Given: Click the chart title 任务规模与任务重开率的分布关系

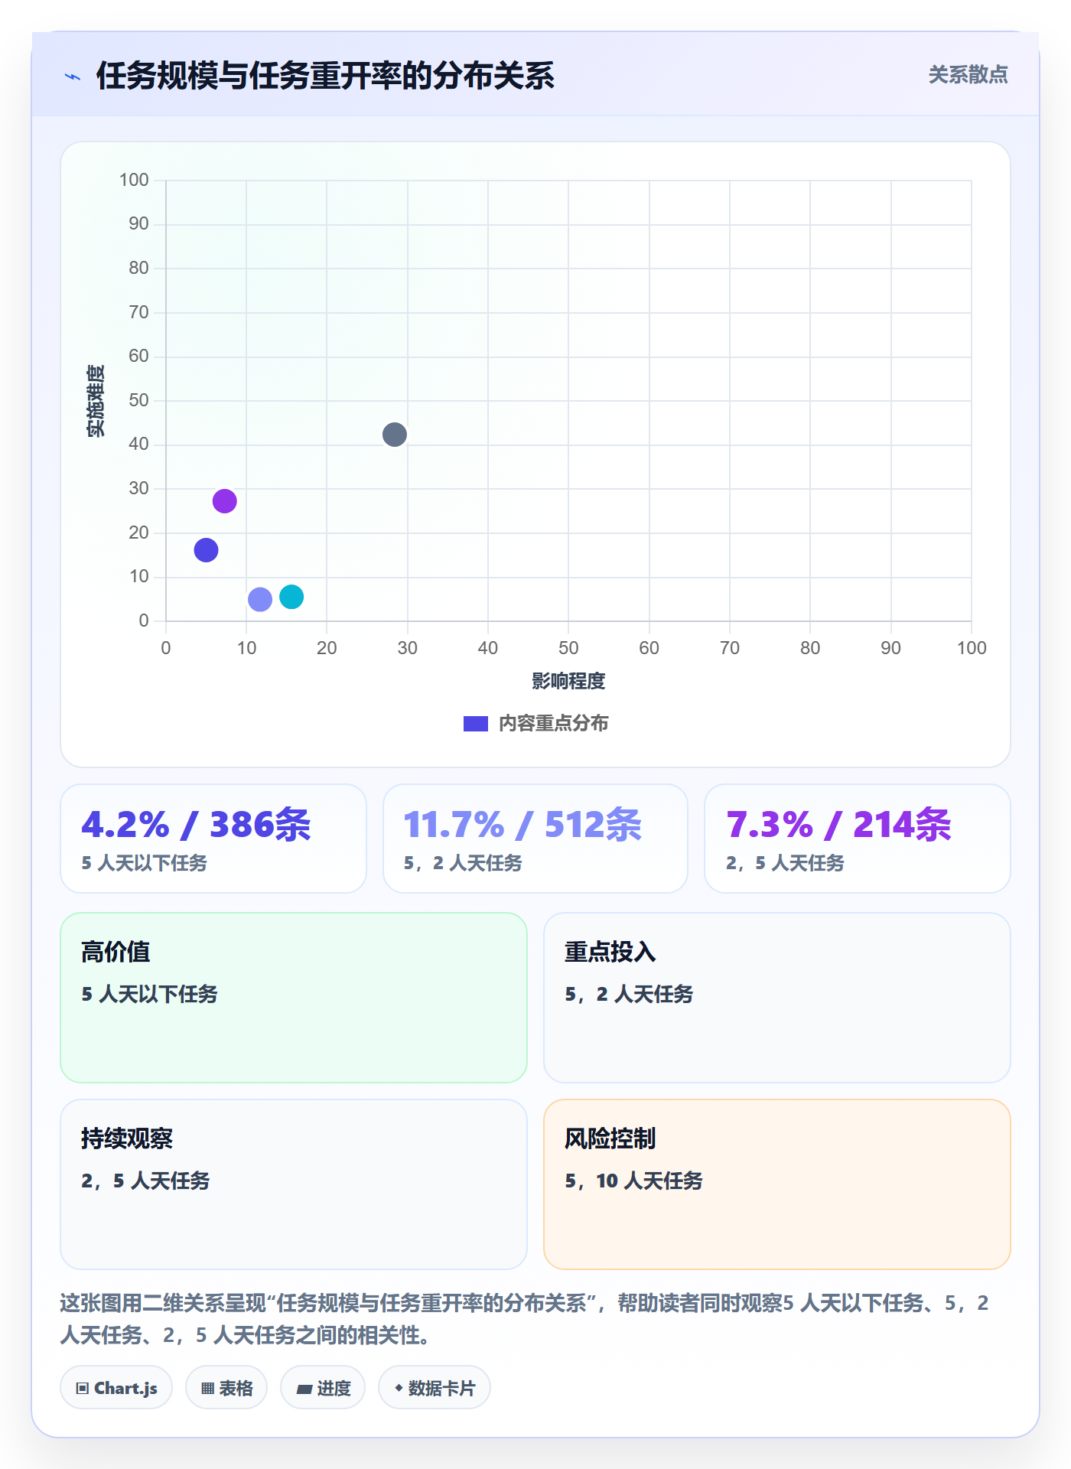Looking at the screenshot, I should coord(325,76).
